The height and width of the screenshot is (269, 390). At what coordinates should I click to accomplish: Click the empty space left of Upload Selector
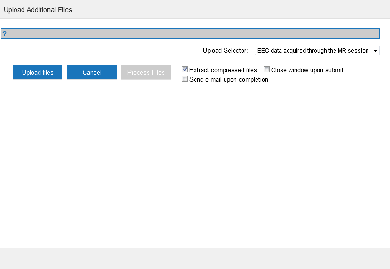(94, 50)
